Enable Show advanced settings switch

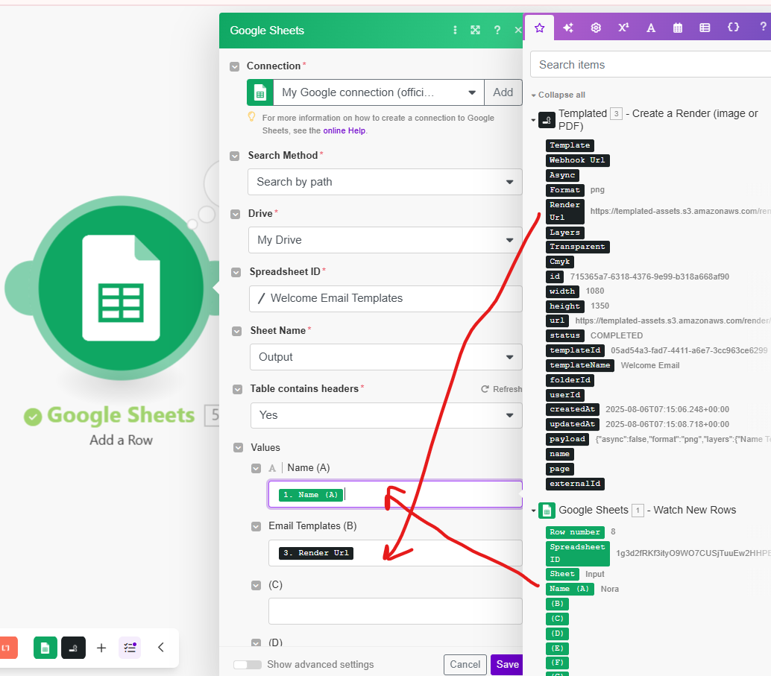click(248, 665)
